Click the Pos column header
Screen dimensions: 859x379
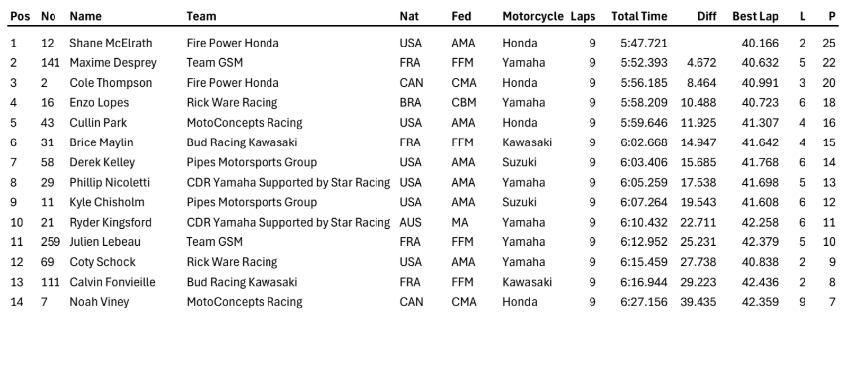[x=20, y=17]
